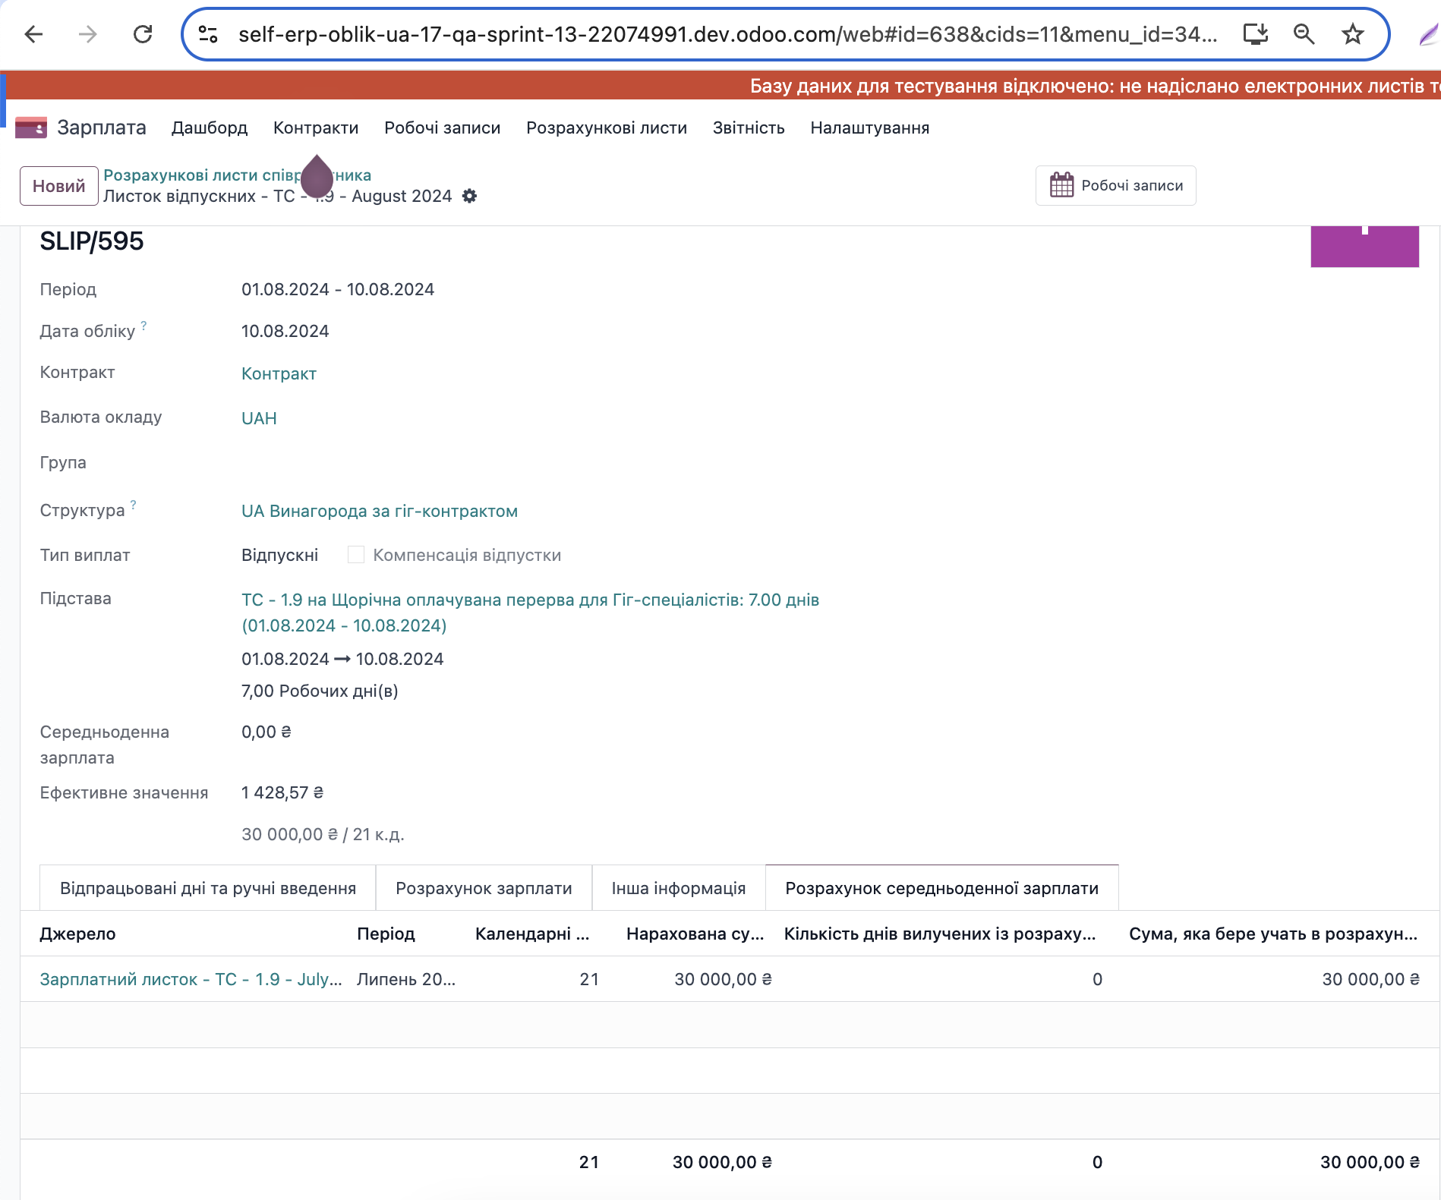This screenshot has height=1200, width=1441.
Task: Open the Звітність menu
Action: coord(748,128)
